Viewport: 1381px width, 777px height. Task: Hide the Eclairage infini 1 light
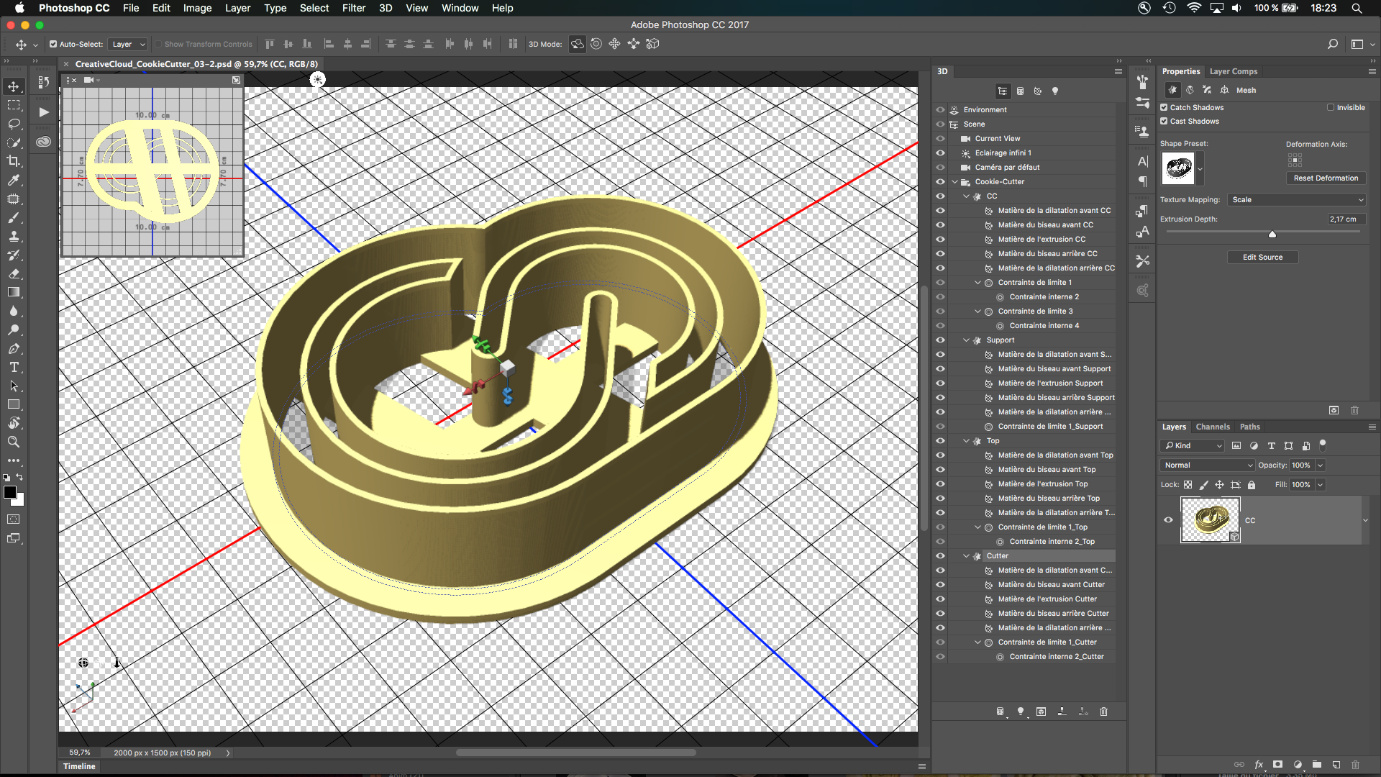pos(940,153)
